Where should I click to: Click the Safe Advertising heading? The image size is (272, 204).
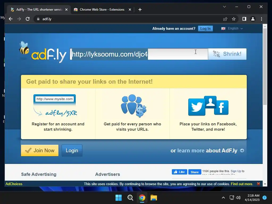pos(39,174)
